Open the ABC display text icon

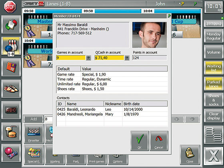tap(11, 110)
